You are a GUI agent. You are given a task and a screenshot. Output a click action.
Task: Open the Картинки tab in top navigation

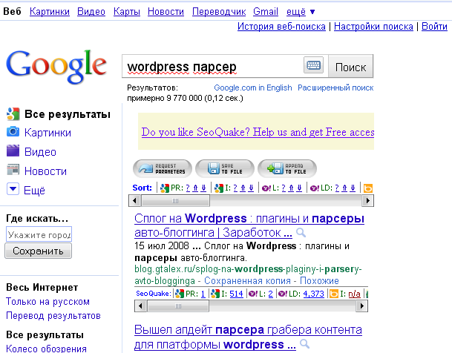(x=50, y=12)
